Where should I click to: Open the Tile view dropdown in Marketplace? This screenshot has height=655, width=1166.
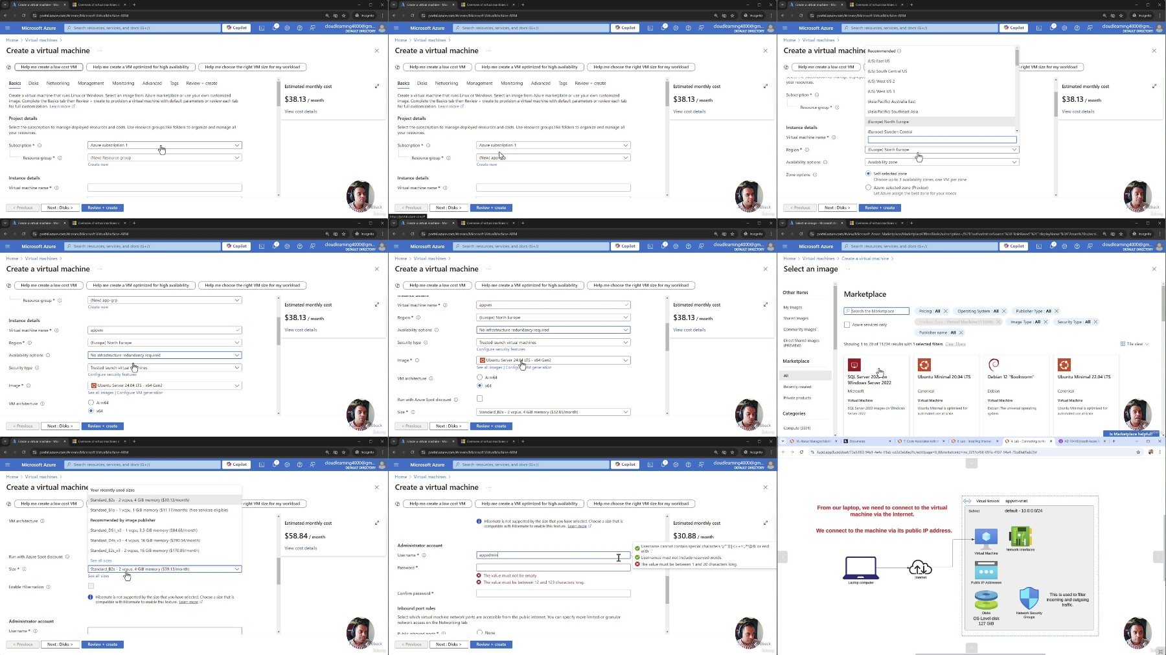[1135, 344]
